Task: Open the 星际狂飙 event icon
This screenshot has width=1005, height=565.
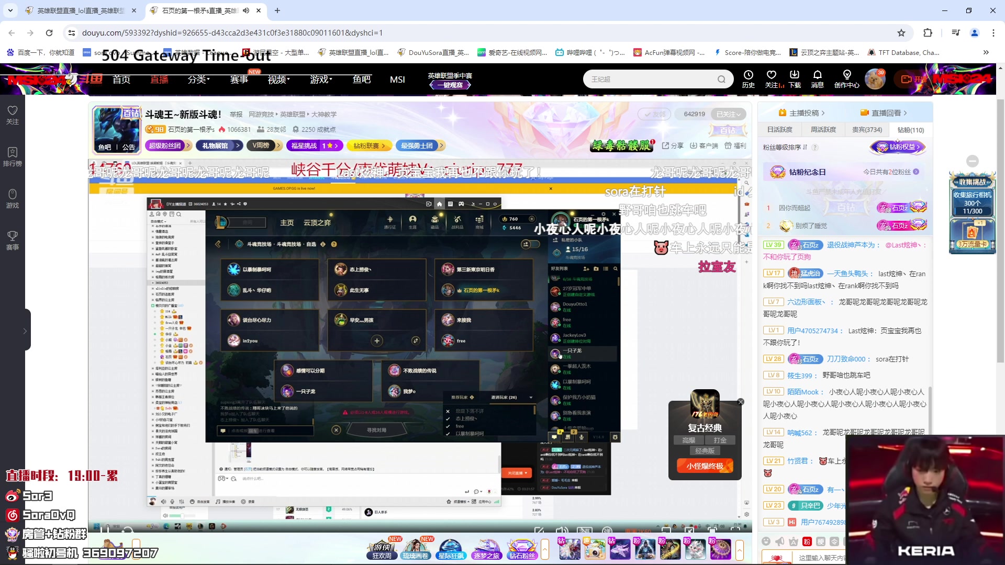Action: click(x=451, y=549)
